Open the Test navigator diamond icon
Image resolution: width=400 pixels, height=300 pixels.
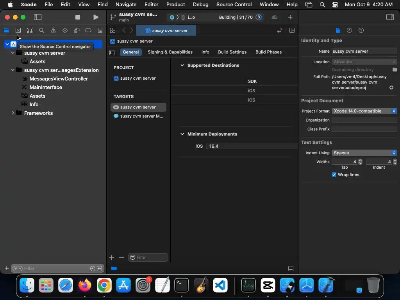click(65, 30)
